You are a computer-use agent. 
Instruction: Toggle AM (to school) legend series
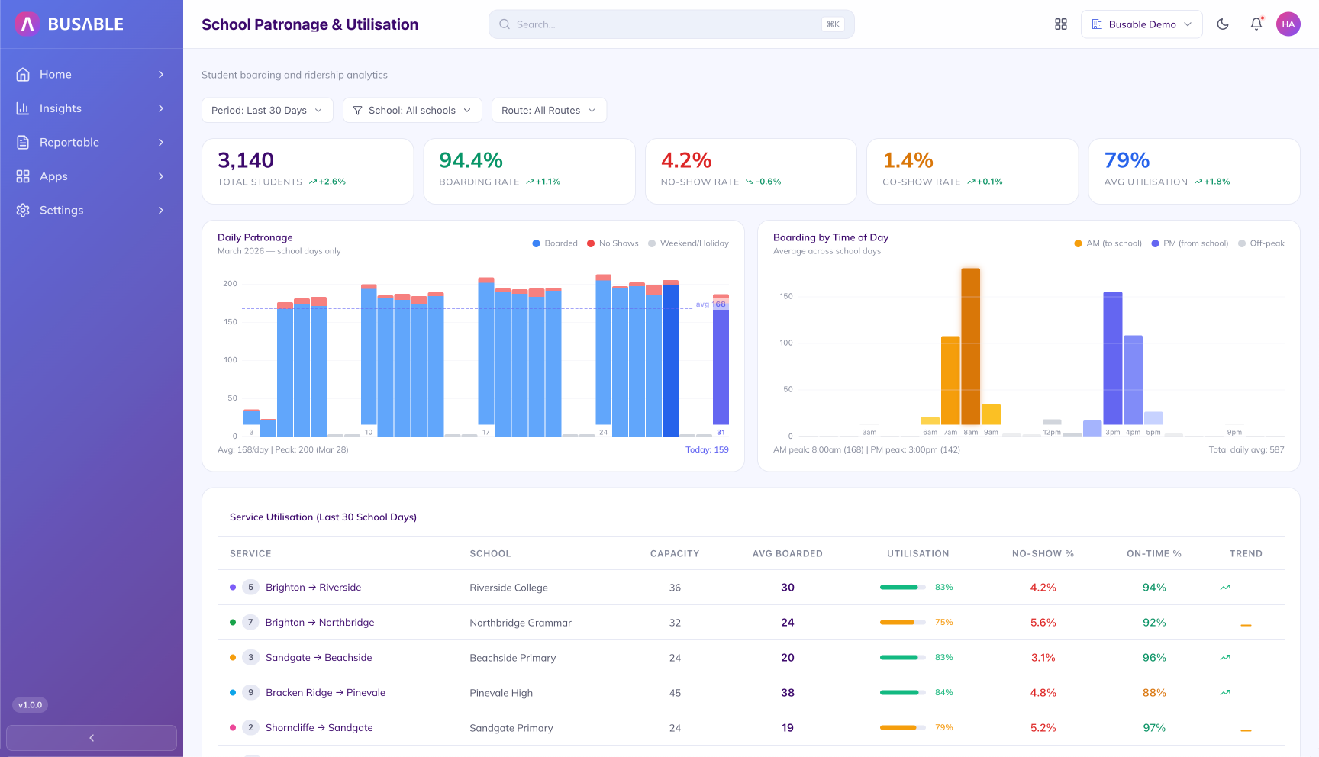pos(1108,243)
